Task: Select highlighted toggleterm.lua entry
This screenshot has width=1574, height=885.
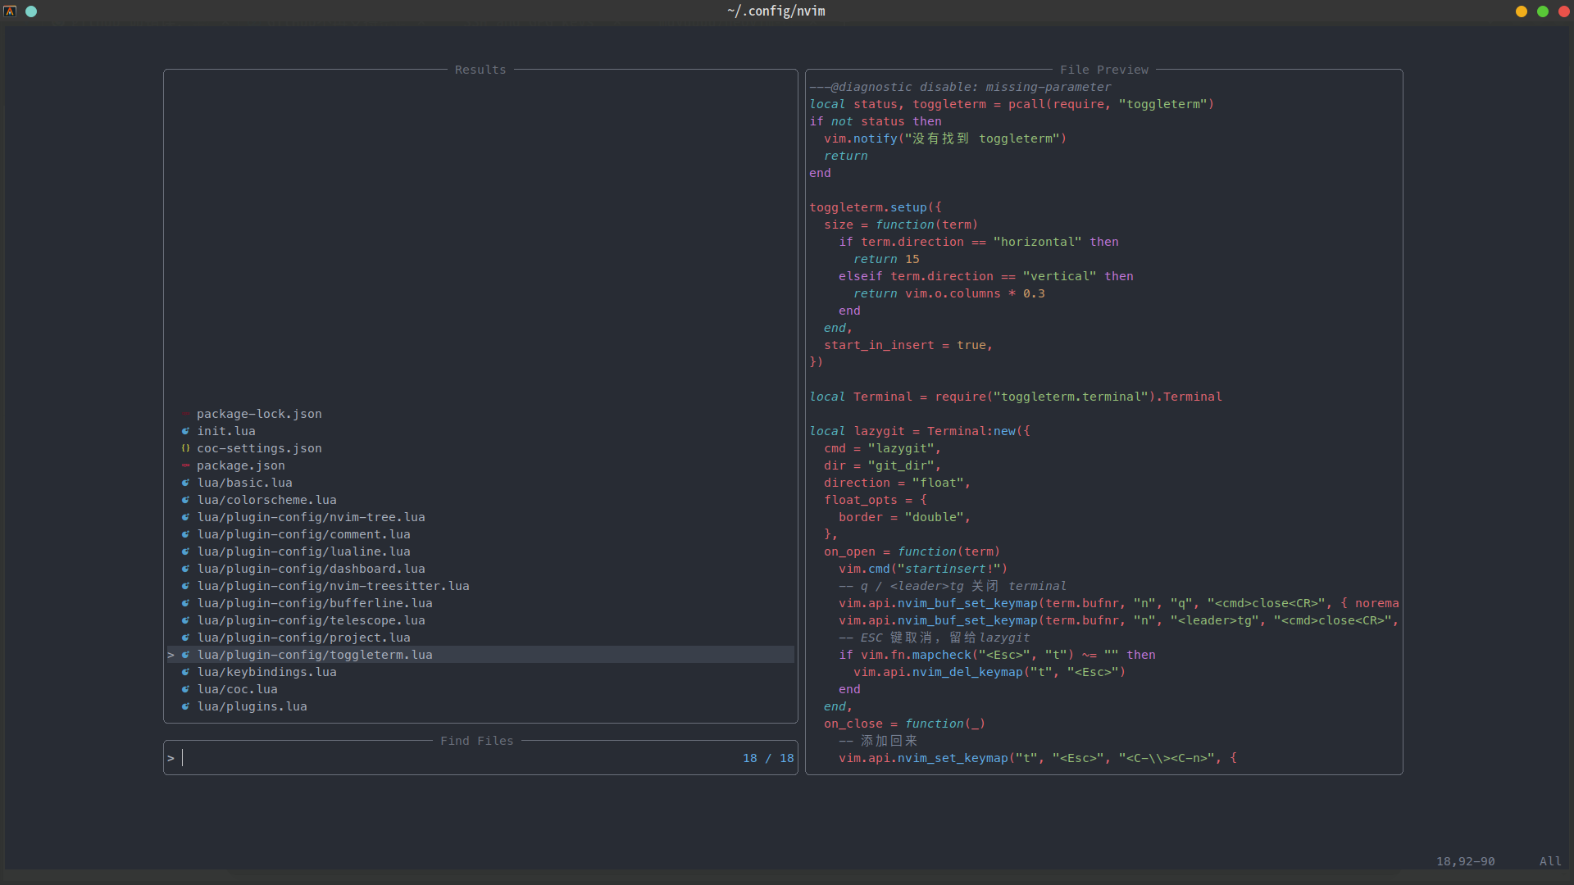Action: (315, 655)
